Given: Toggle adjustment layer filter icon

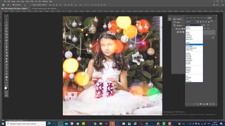Looking at the screenshot, I should [201, 22].
